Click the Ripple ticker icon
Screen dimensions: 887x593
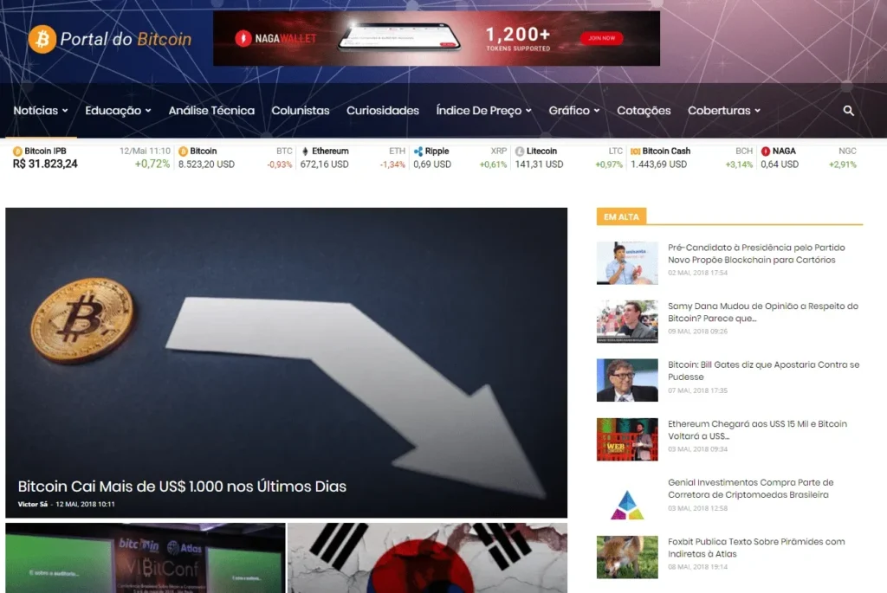click(418, 151)
